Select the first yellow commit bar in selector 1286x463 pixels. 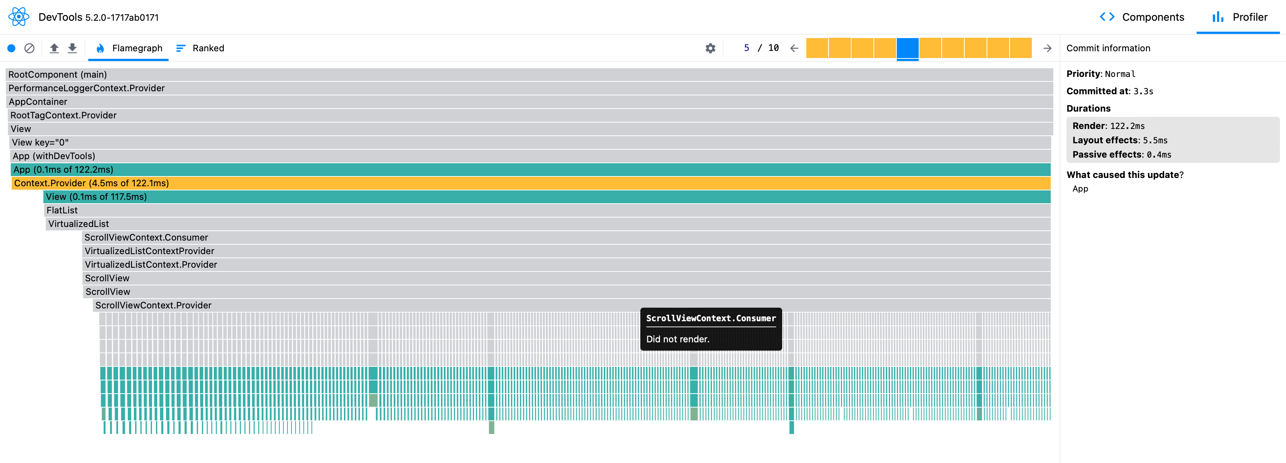pyautogui.click(x=817, y=48)
